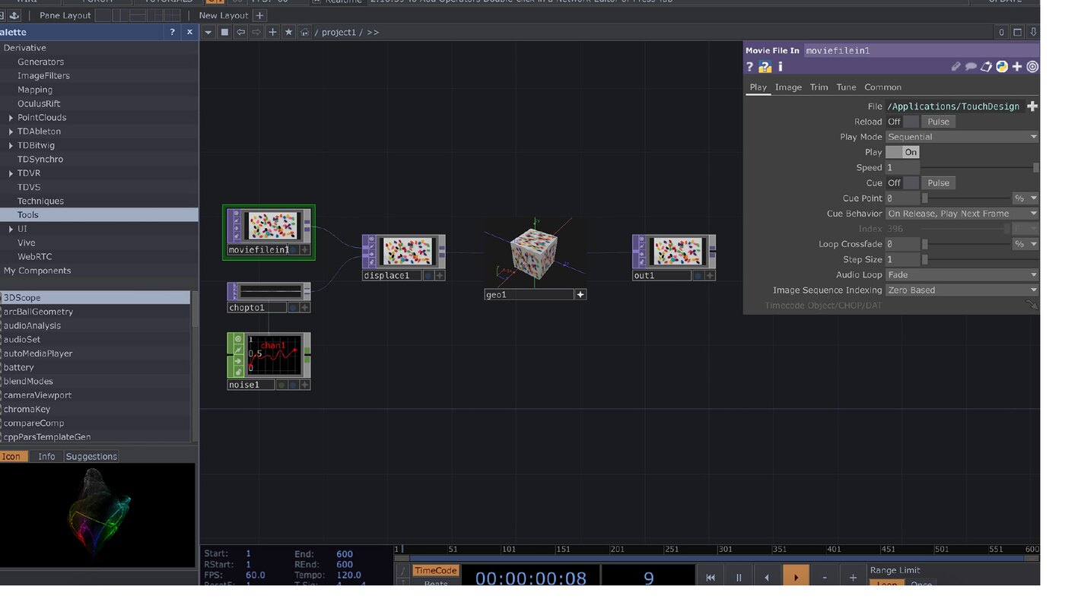Toggle viewer flag on chopto1 node
The height and width of the screenshot is (599, 1065).
click(293, 307)
